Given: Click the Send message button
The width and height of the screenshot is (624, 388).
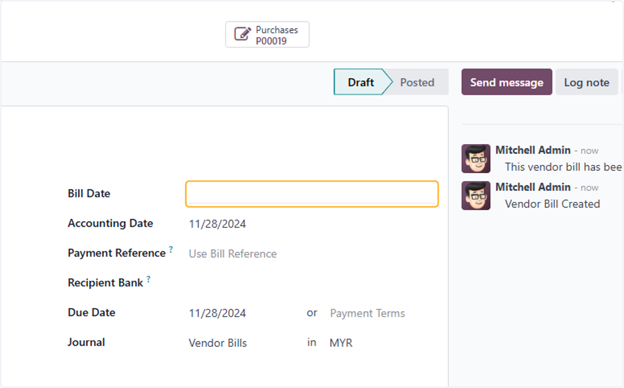Looking at the screenshot, I should pyautogui.click(x=506, y=82).
